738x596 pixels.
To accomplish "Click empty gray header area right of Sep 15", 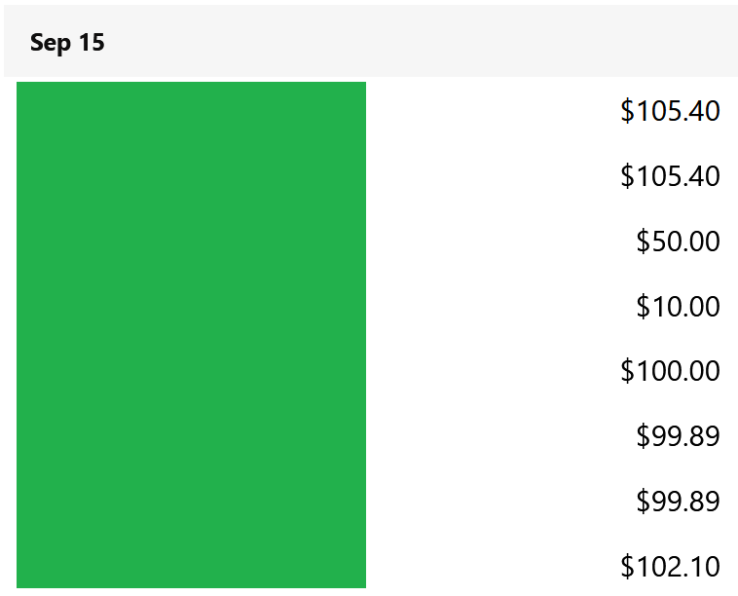I will (422, 42).
